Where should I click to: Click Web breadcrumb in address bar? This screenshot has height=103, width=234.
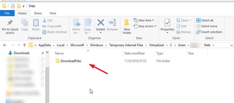coord(207,45)
